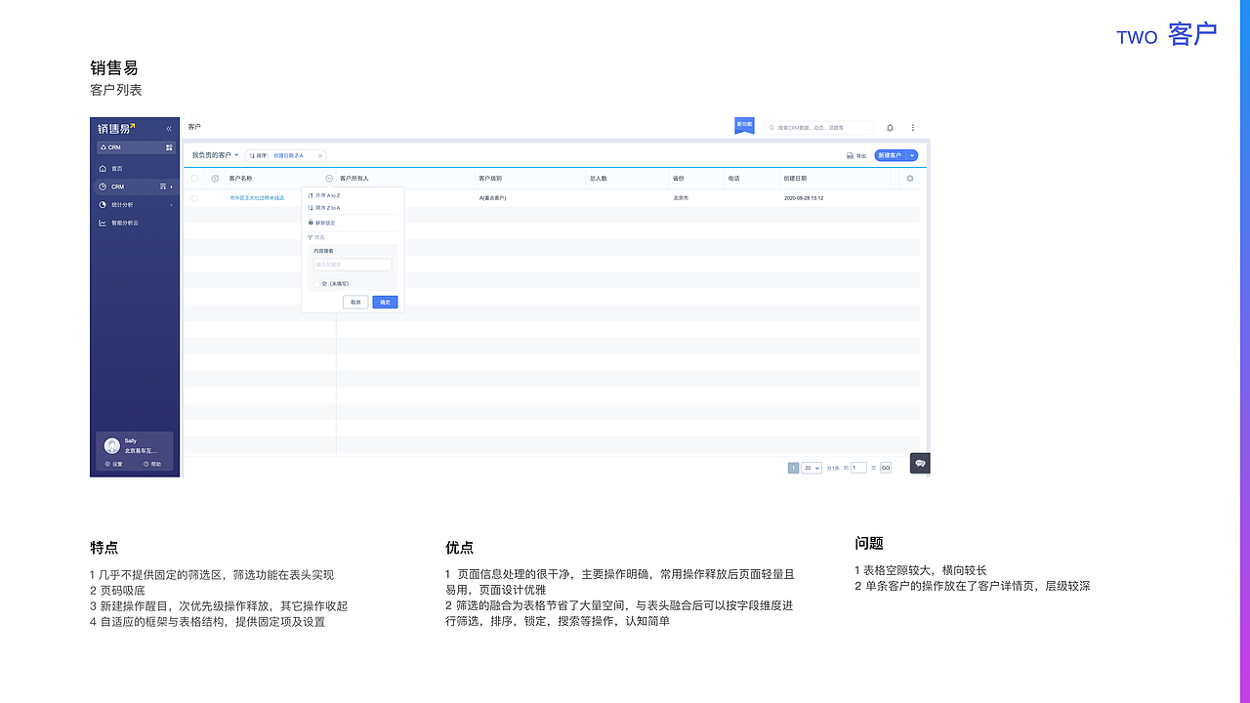This screenshot has width=1250, height=703.
Task: Focus the 输入关键字 keyword input
Action: (x=353, y=265)
